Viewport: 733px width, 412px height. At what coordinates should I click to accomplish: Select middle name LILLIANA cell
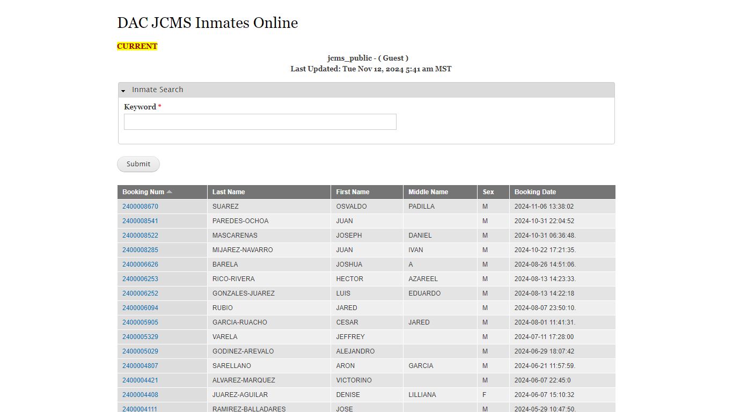coord(440,395)
